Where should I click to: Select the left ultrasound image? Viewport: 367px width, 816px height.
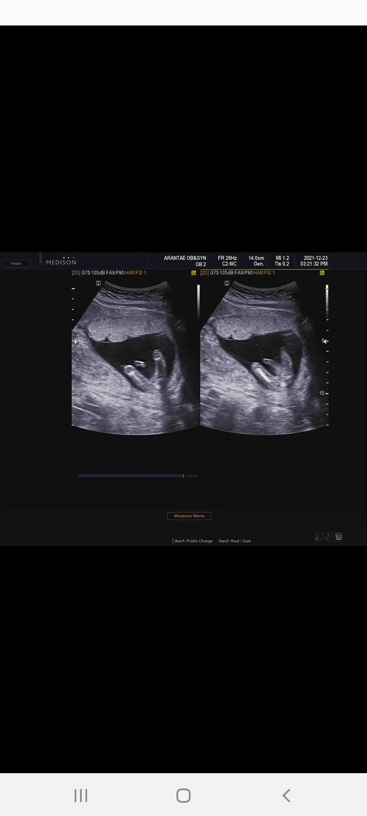135,358
